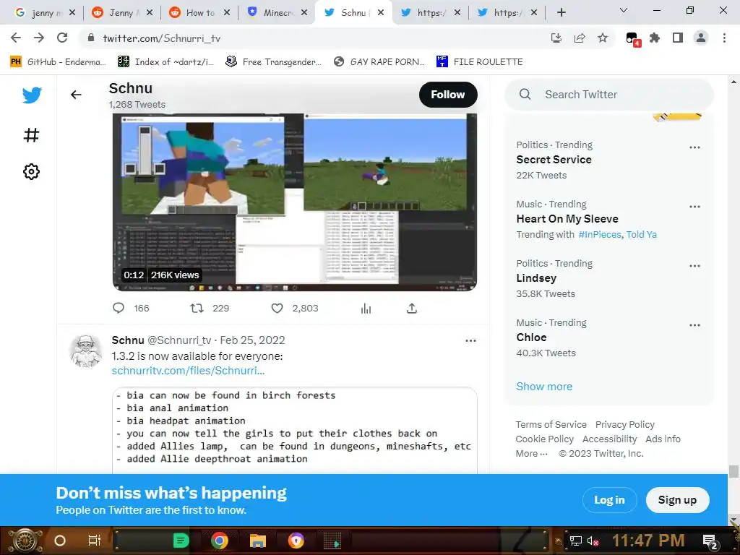Image resolution: width=740 pixels, height=555 pixels.
Task: Open the Chrome three-dot menu
Action: [x=724, y=38]
